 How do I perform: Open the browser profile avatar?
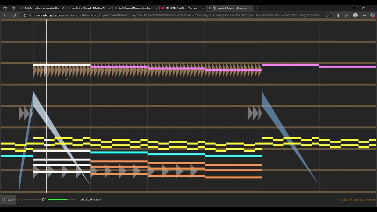click(x=355, y=15)
